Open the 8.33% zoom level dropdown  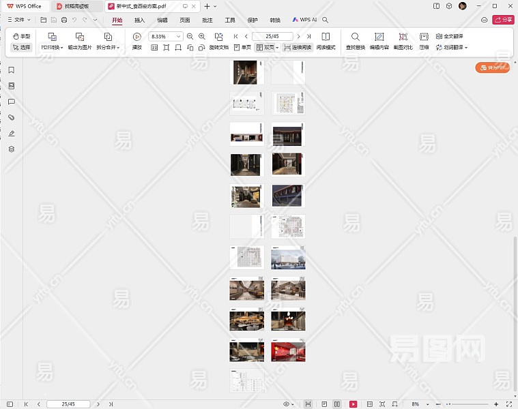pos(179,36)
